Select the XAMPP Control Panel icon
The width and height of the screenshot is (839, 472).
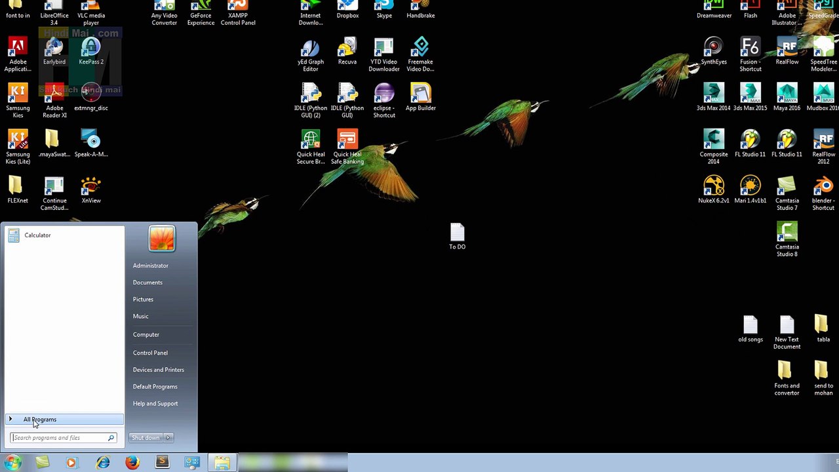pos(238,13)
